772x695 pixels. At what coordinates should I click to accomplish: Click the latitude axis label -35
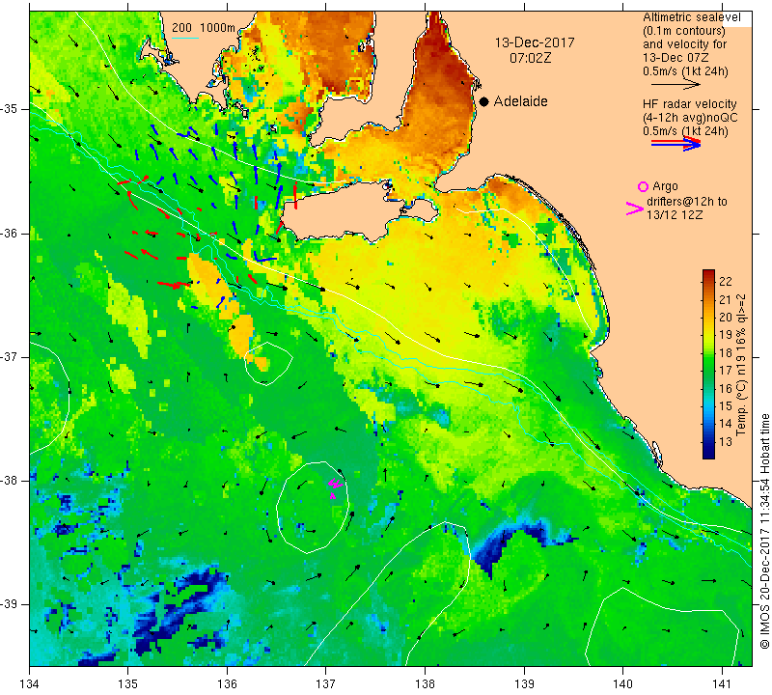[10, 109]
